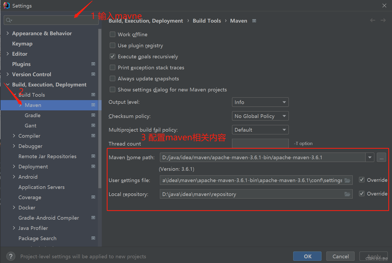
Task: Click the search magnifier icon in the settings search
Action: pyautogui.click(x=9, y=20)
